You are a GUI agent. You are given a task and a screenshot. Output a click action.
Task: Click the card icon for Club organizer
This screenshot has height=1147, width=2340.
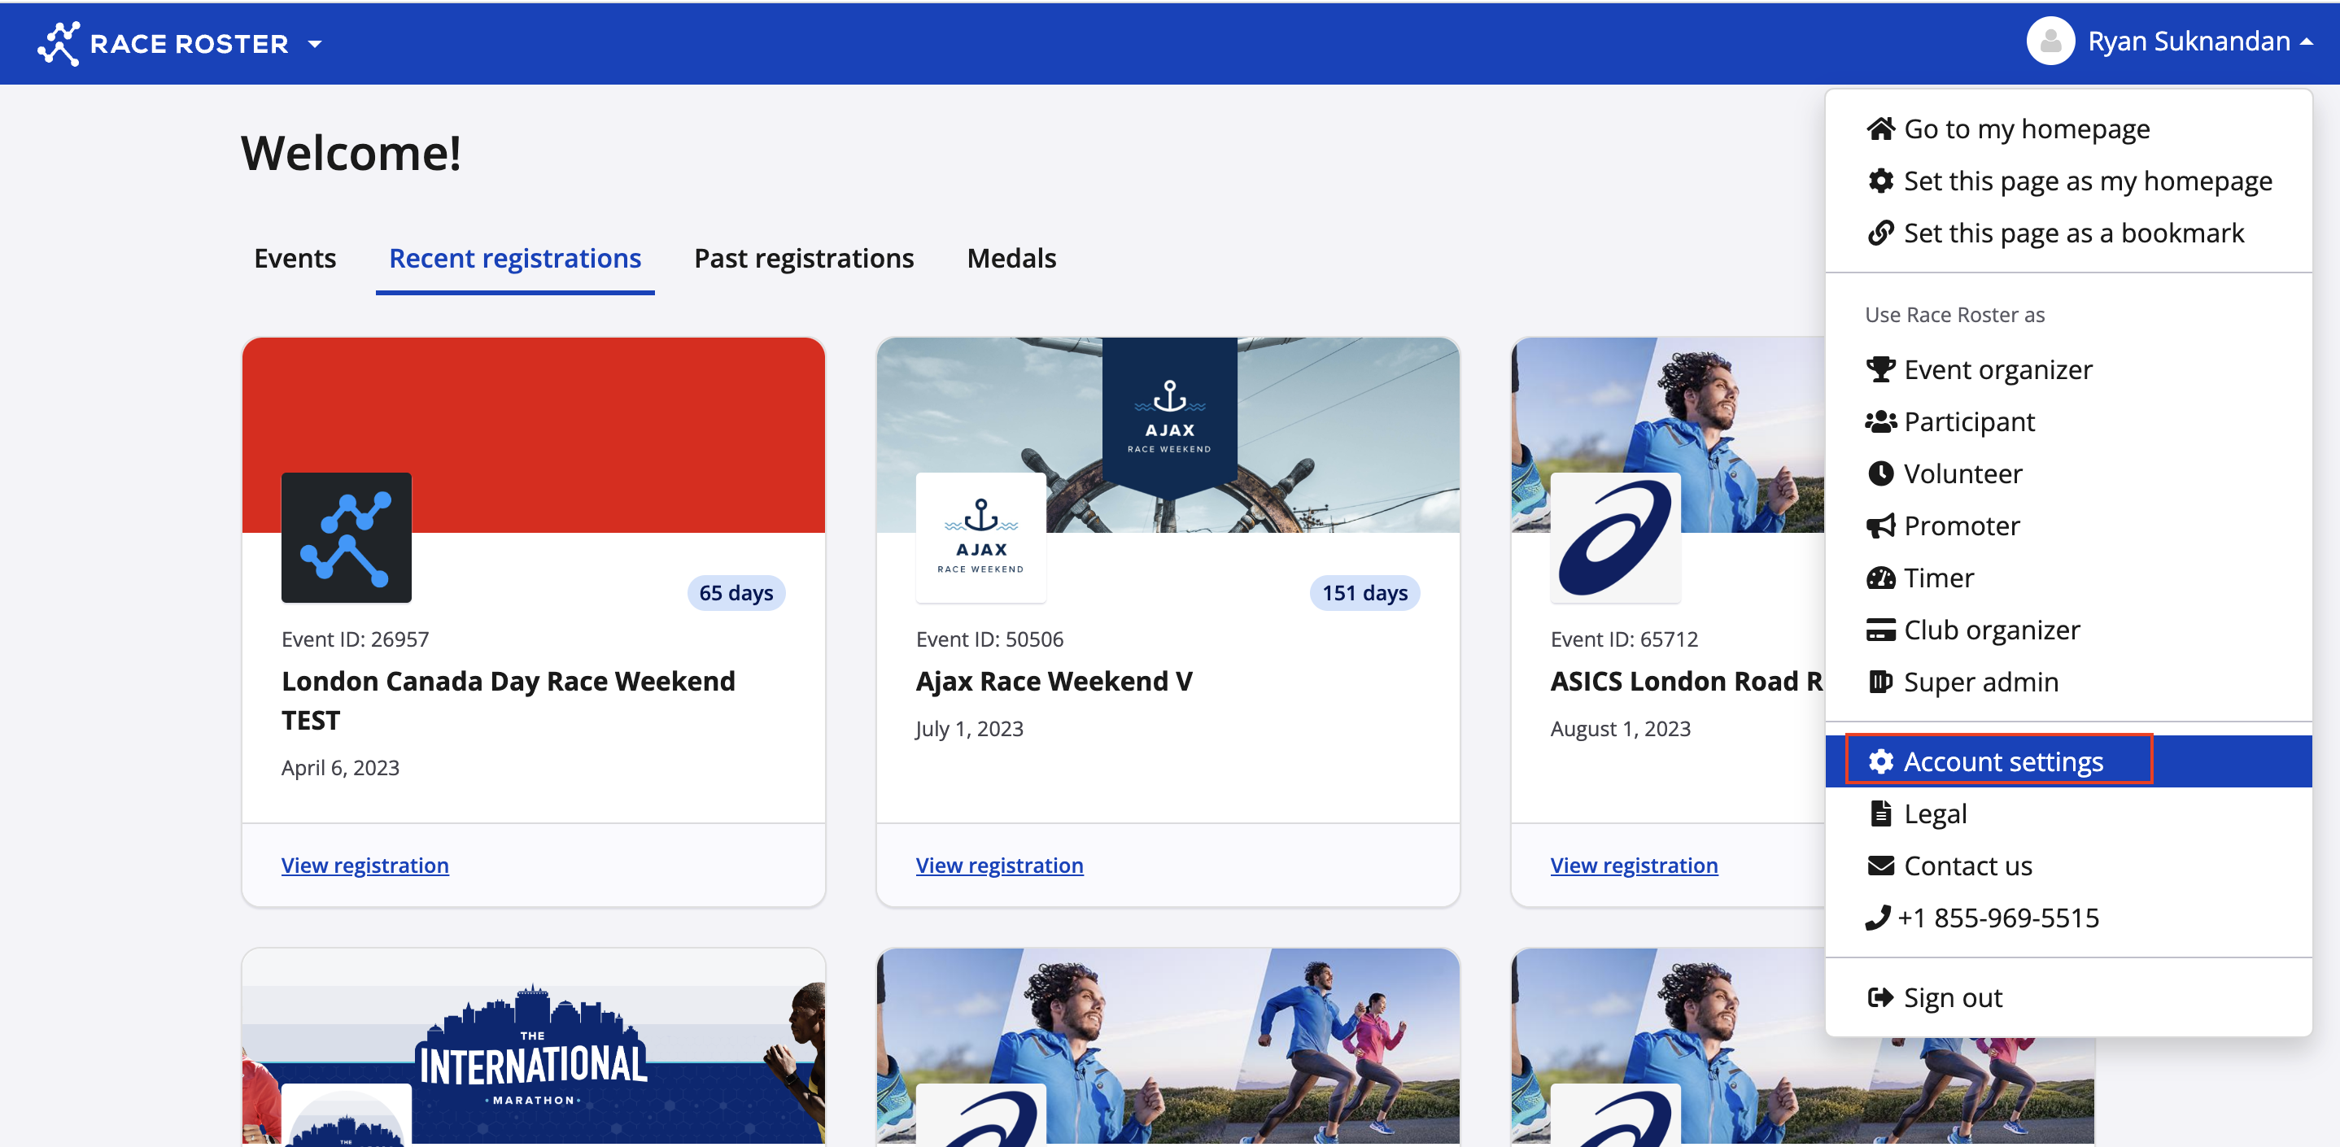(x=1879, y=630)
